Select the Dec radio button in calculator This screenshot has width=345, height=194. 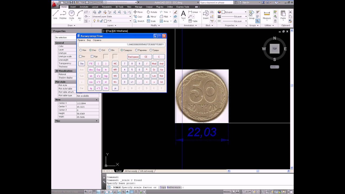coord(93,50)
